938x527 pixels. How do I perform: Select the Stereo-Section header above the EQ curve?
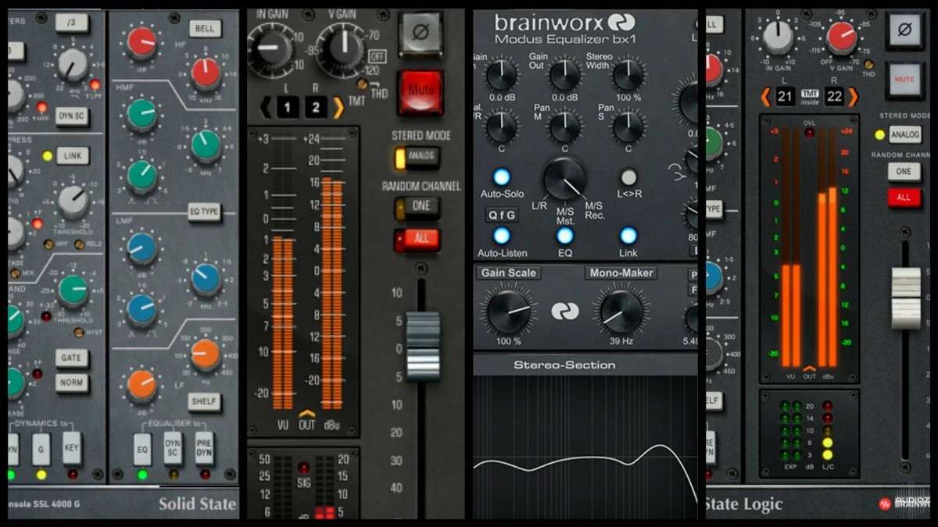point(564,365)
